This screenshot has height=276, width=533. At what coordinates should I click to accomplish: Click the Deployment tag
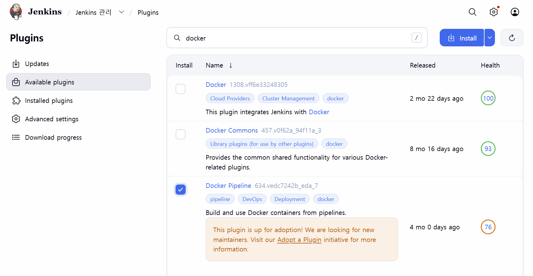tap(290, 199)
